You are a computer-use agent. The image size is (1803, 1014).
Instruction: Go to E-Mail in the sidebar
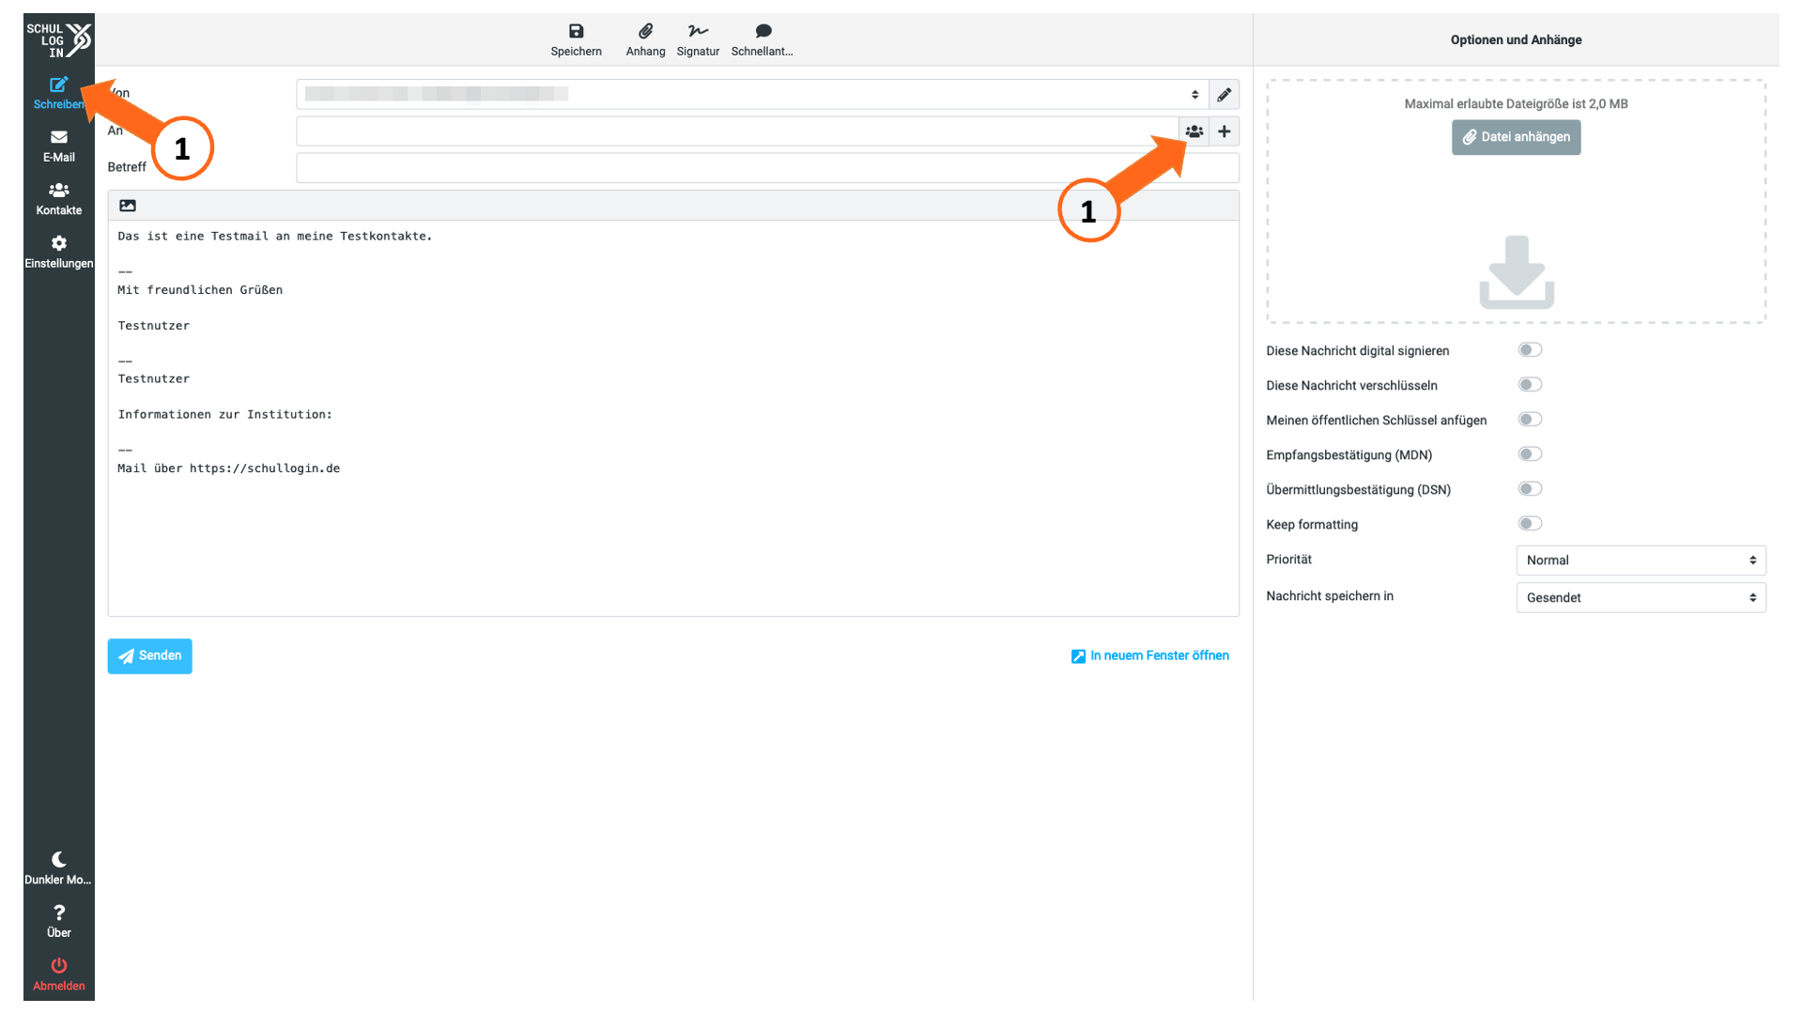pos(58,146)
